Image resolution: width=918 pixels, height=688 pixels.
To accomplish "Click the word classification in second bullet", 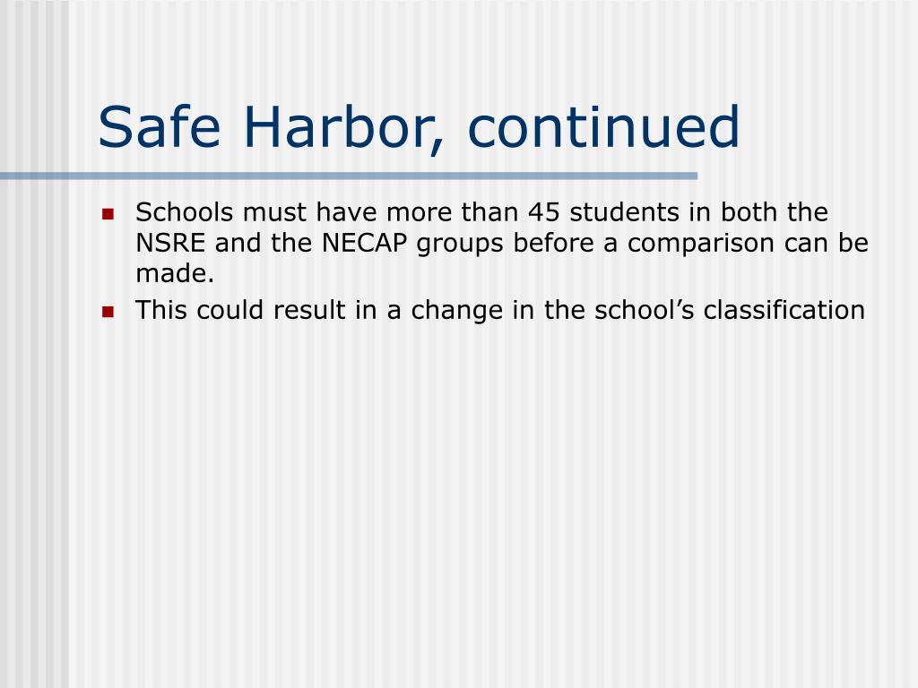I will [784, 310].
